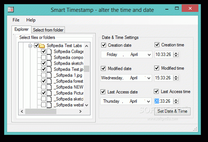Viewport: 208px width, 142px height.
Task: Open the File menu
Action: (x=16, y=20)
